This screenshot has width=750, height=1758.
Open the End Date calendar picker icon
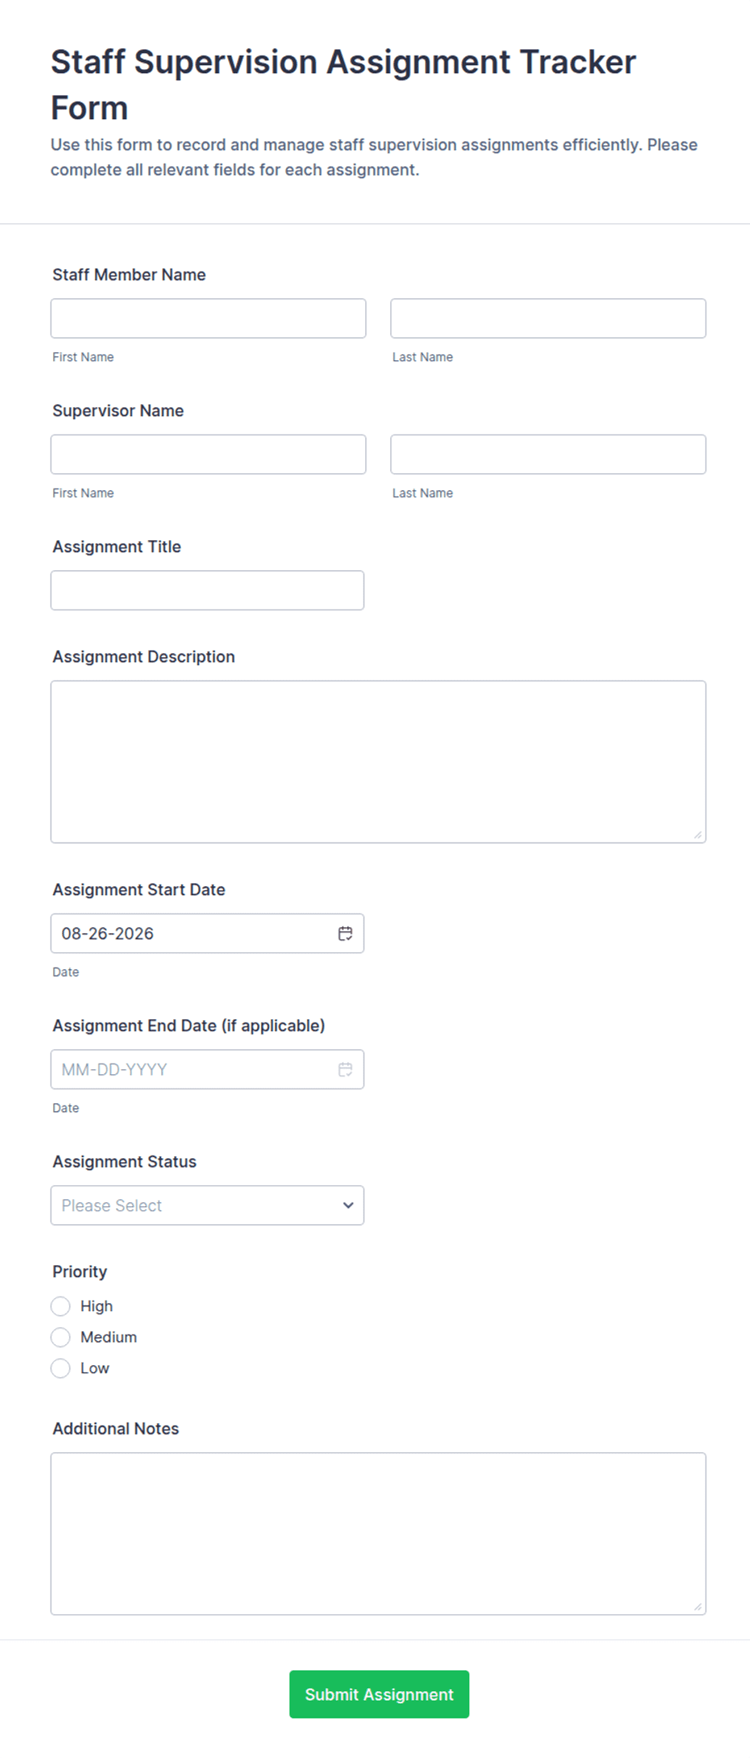click(x=345, y=1069)
